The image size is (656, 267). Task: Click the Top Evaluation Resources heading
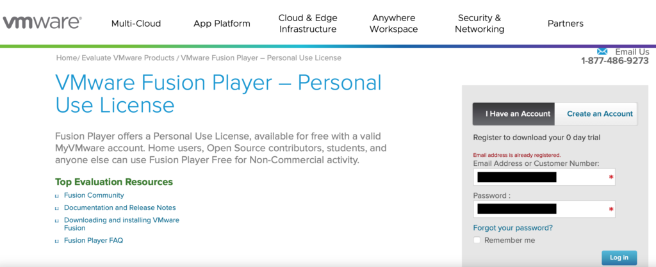tap(114, 182)
